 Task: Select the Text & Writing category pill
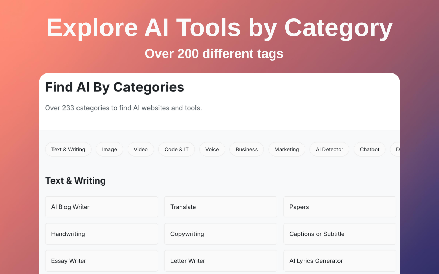68,149
